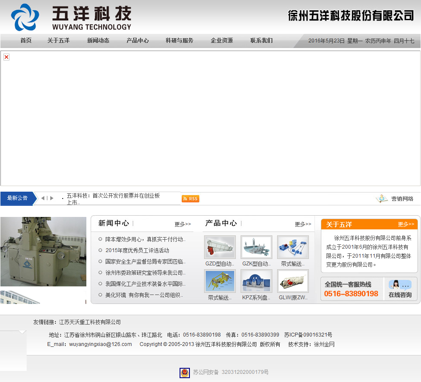Image resolution: width=421 pixels, height=382 pixels.
Task: Open news 徐州市委政策研究室领导来我公司
Action: [145, 273]
